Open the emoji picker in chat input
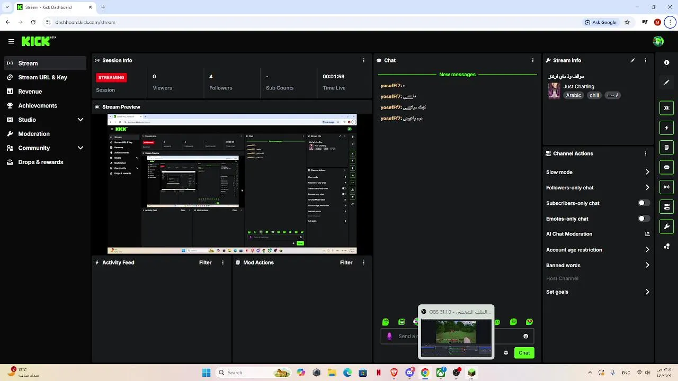 525,336
